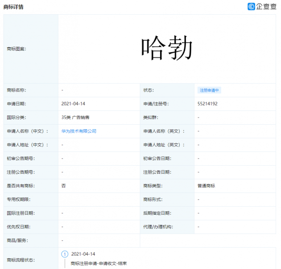Select application number 55214192
Image resolution: width=281 pixels, height=269 pixels.
click(x=207, y=104)
